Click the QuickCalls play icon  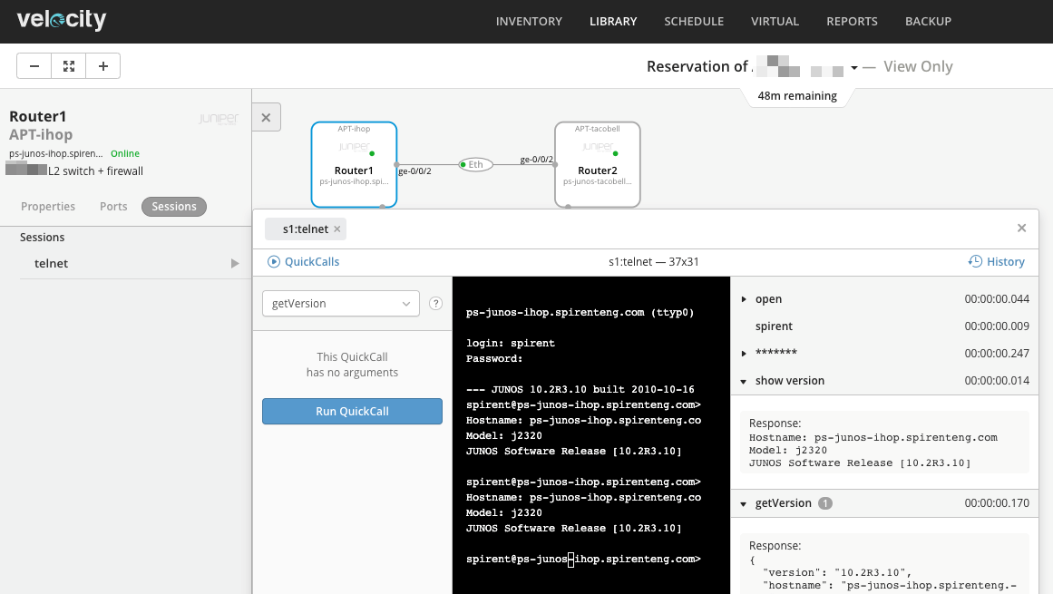273,262
